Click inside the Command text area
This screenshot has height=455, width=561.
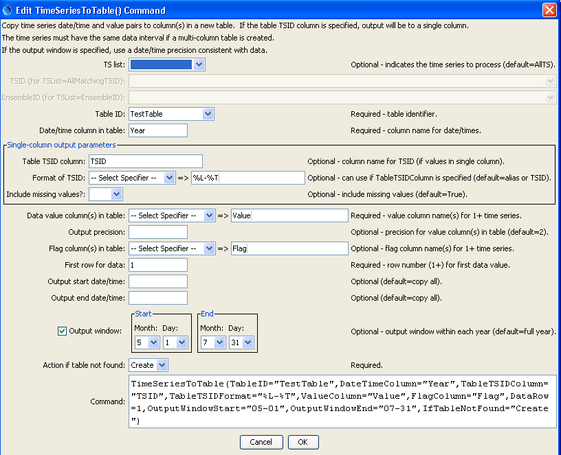[342, 401]
